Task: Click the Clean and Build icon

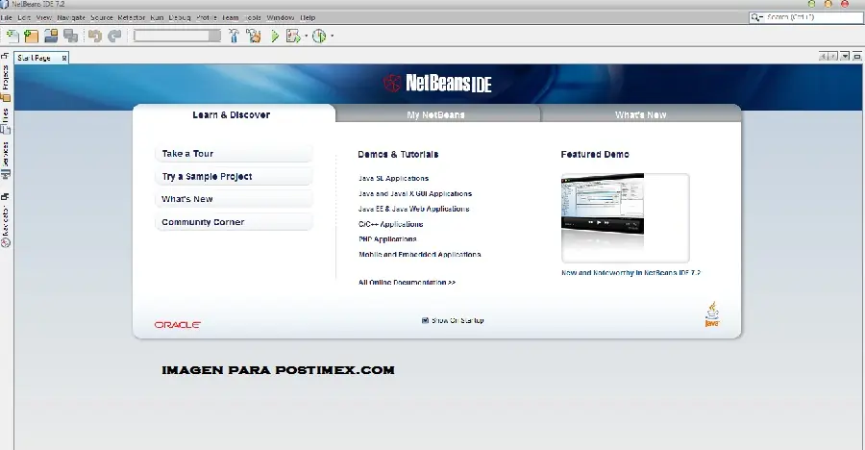Action: point(254,36)
